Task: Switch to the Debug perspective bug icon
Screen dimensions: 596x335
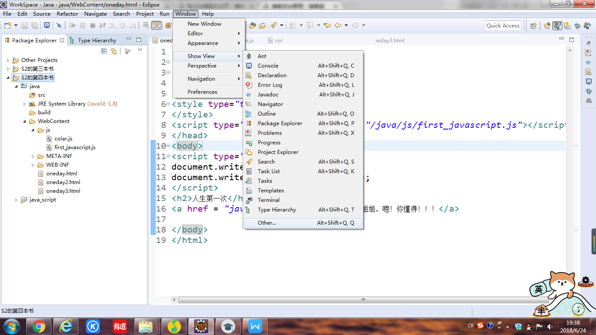Action: [x=577, y=25]
